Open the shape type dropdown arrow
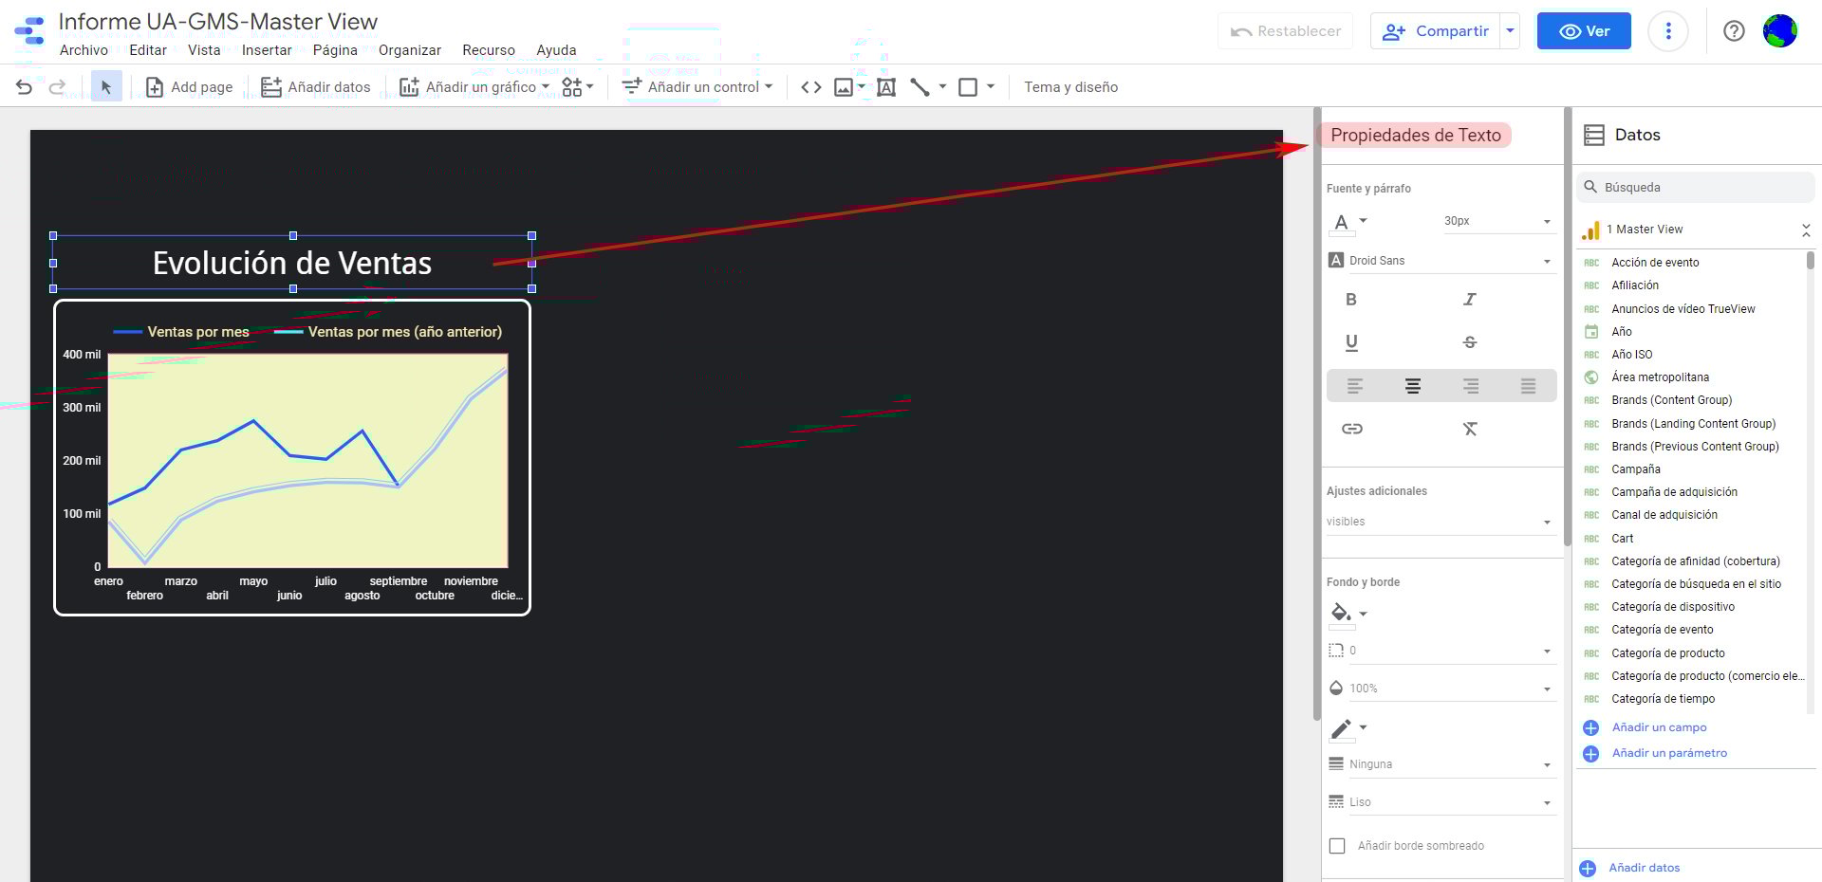Image resolution: width=1822 pixels, height=882 pixels. click(991, 87)
